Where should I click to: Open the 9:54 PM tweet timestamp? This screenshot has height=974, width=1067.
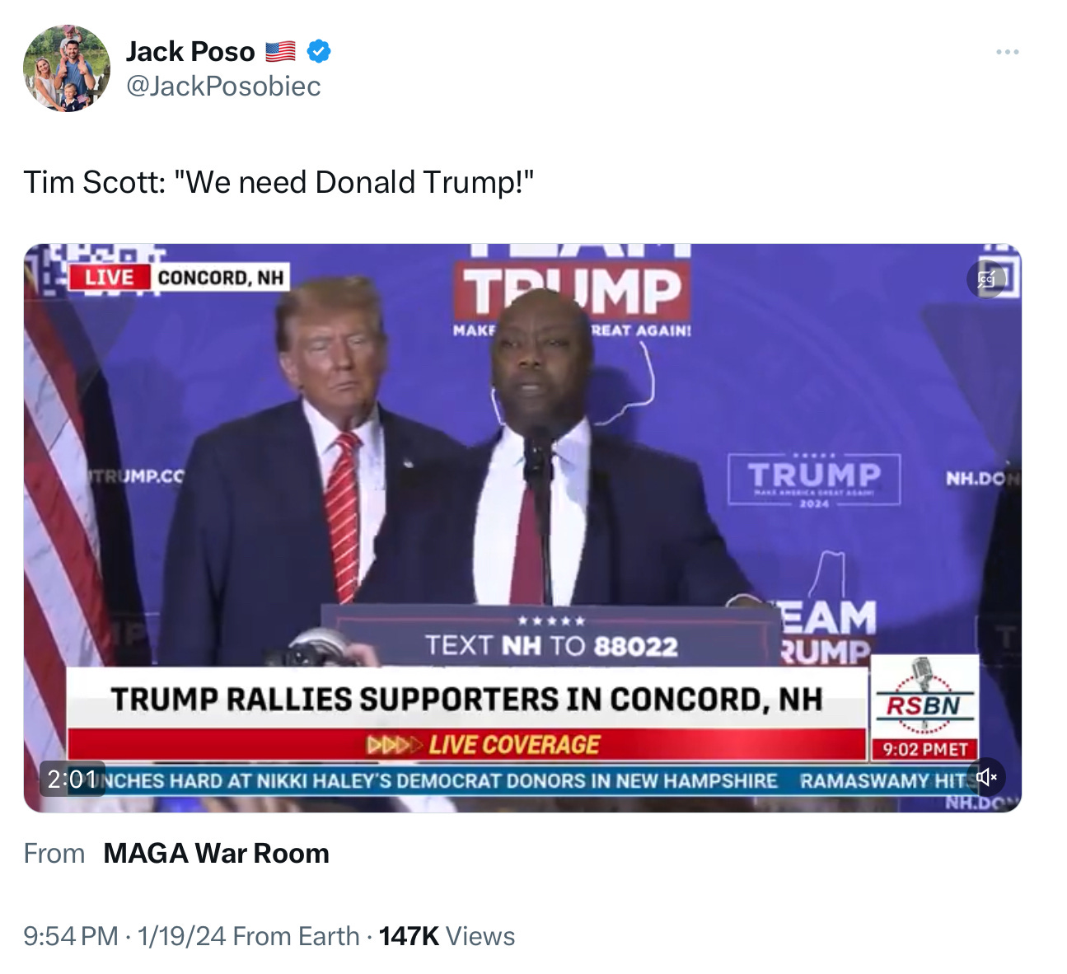(71, 936)
